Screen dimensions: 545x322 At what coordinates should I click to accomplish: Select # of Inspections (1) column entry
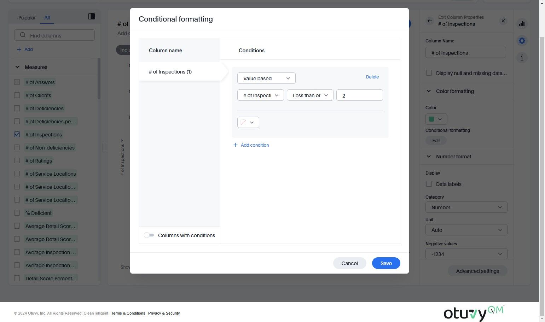click(x=170, y=72)
